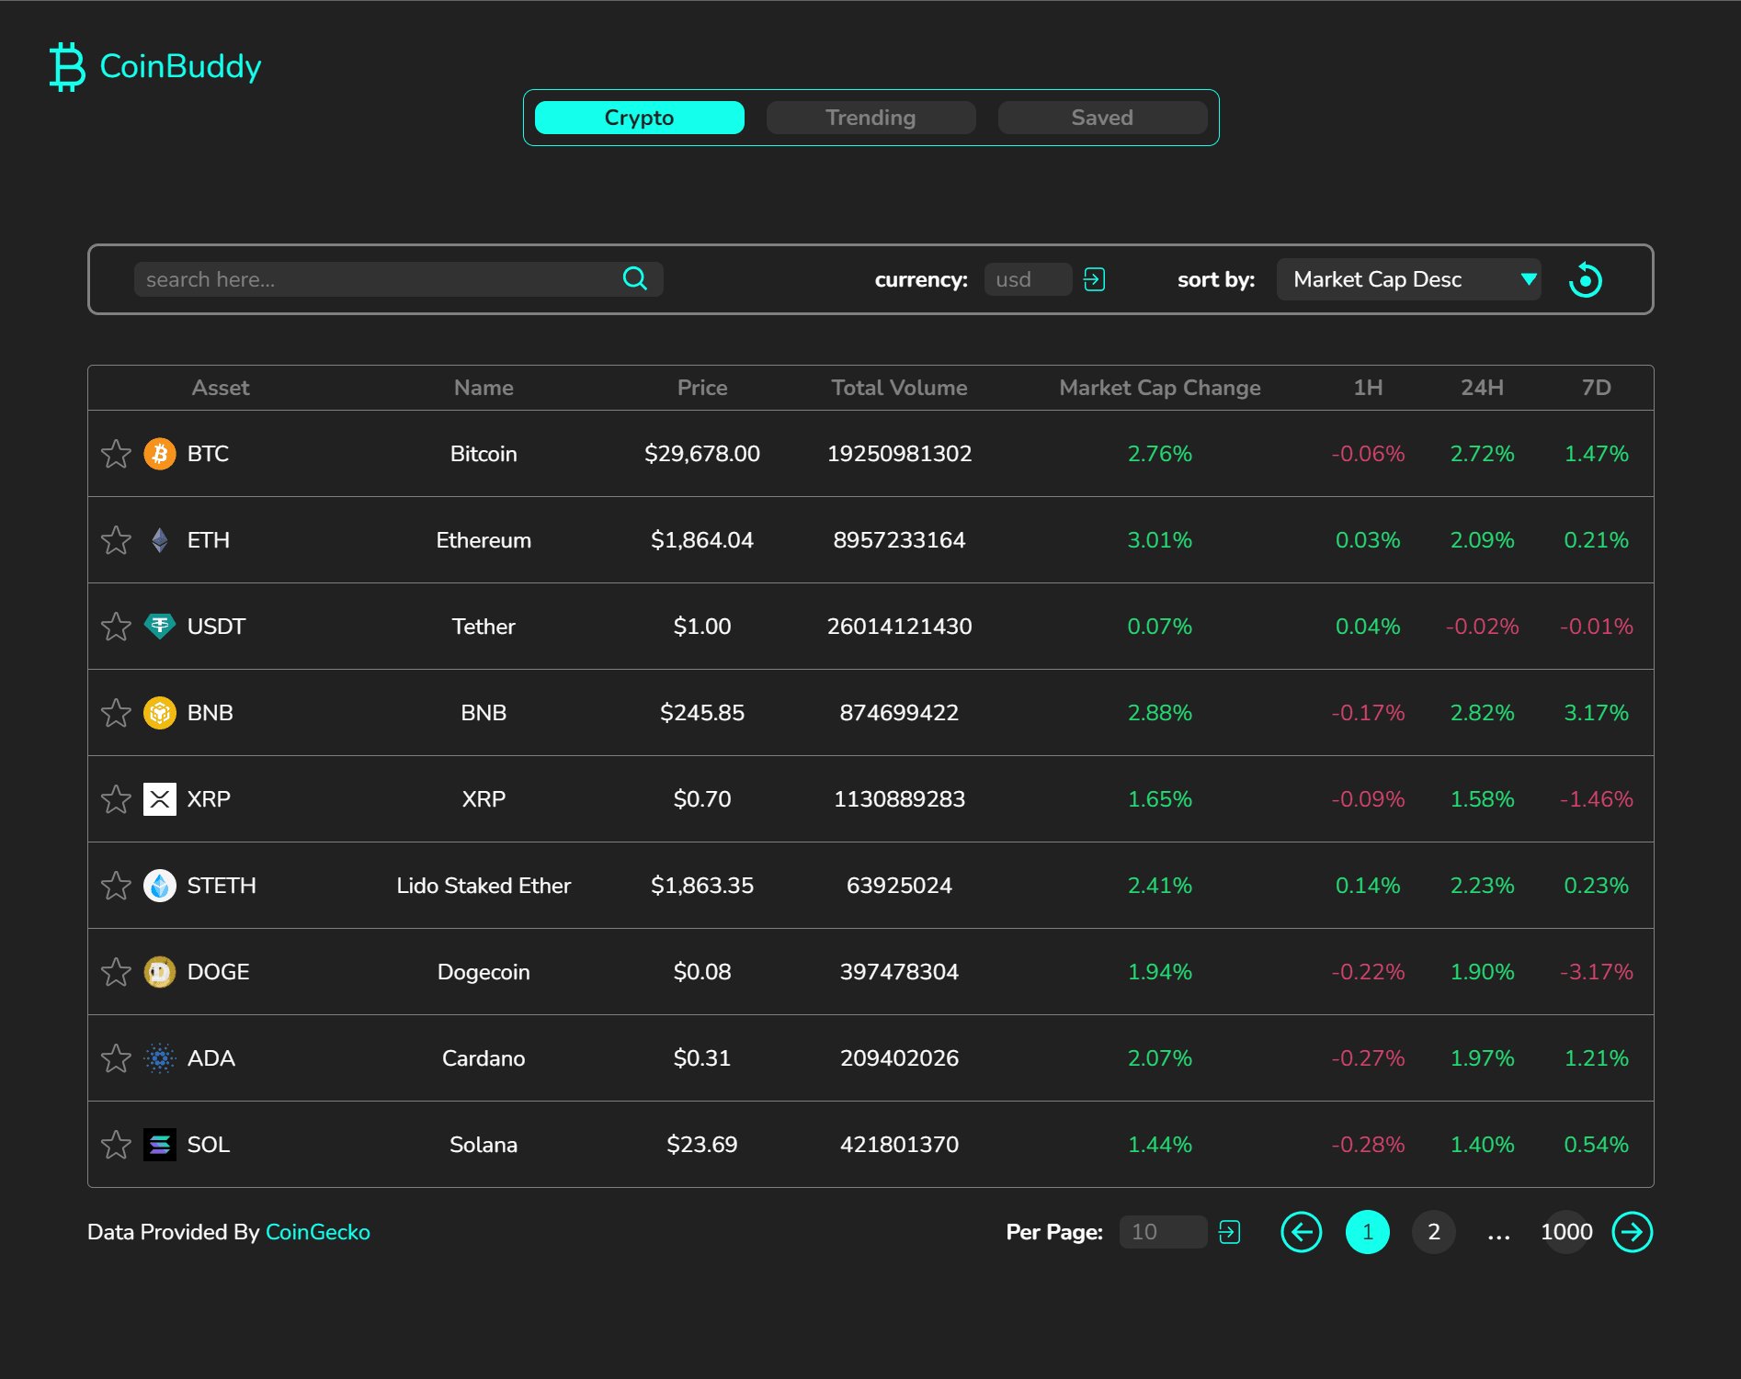Viewport: 1741px width, 1379px height.
Task: Switch to the Crypto tab
Action: [640, 118]
